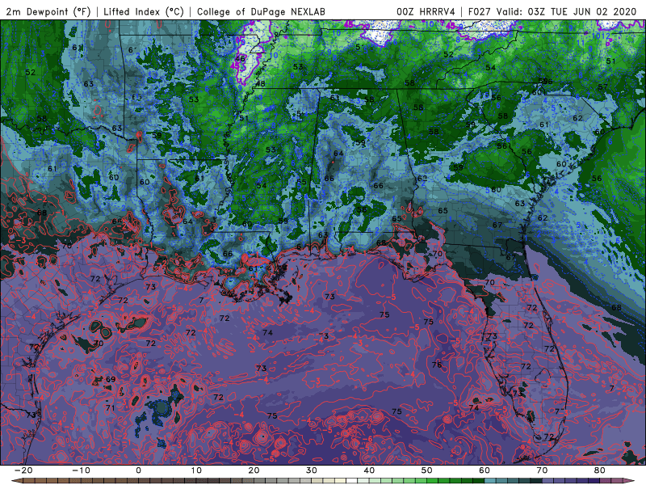The image size is (646, 485).
Task: Click the "0" label on the color scale
Action: pyautogui.click(x=138, y=470)
